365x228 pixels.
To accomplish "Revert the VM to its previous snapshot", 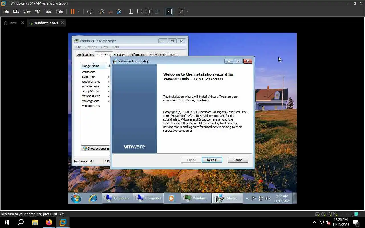I will [x=110, y=11].
